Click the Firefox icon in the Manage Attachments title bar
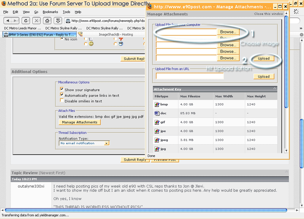304x219 pixels. pyautogui.click(x=150, y=6)
